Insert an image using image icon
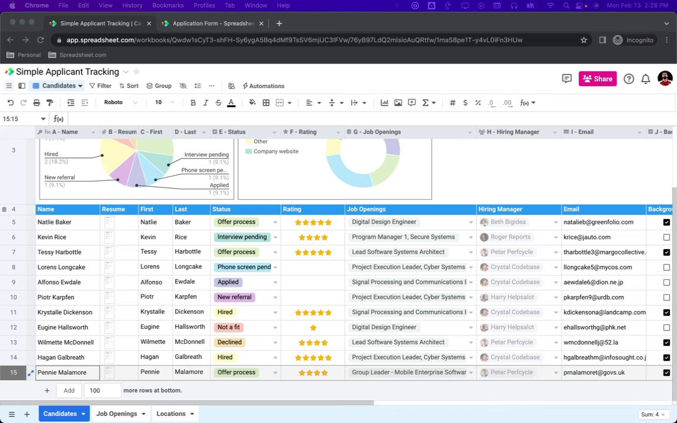This screenshot has width=677, height=423. point(398,103)
